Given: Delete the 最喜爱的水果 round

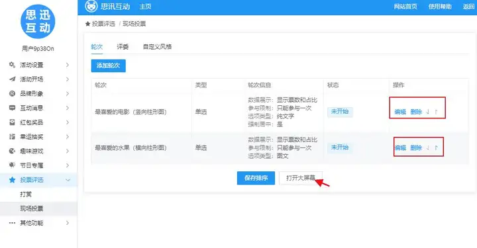Looking at the screenshot, I should pos(416,148).
